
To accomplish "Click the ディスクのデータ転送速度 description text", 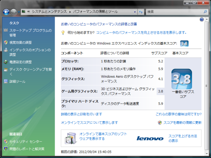I will pyautogui.click(x=120, y=104).
